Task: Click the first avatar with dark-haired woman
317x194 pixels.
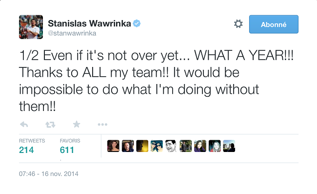Action: (x=113, y=146)
